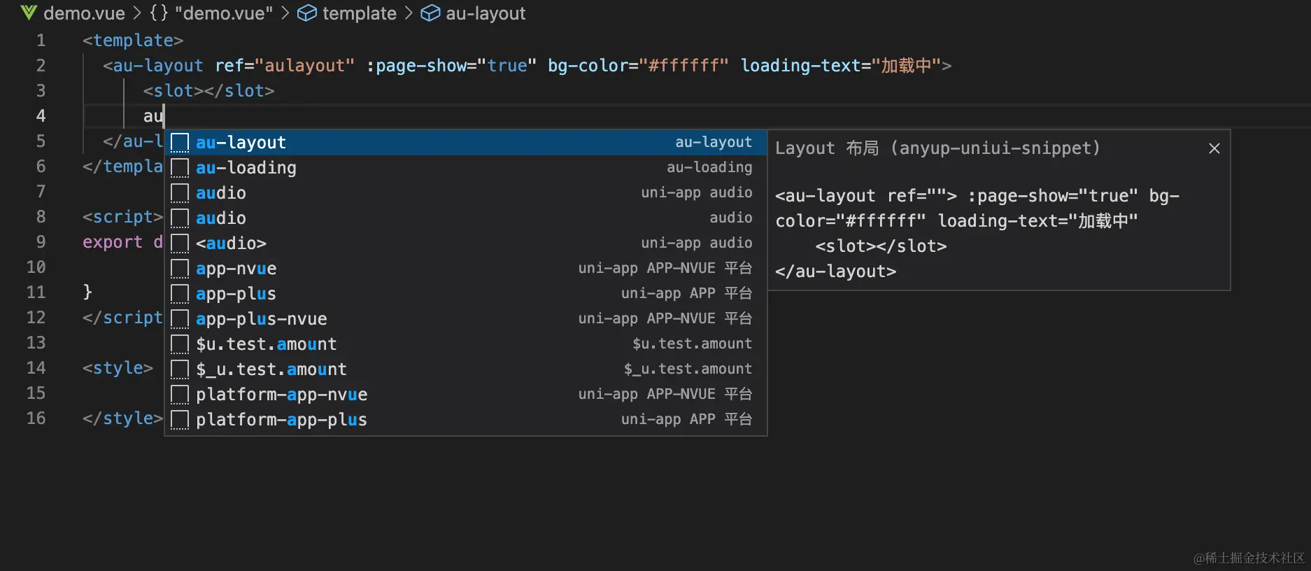Open the au-layout breadcrumb segment
The height and width of the screenshot is (571, 1311).
(x=486, y=13)
